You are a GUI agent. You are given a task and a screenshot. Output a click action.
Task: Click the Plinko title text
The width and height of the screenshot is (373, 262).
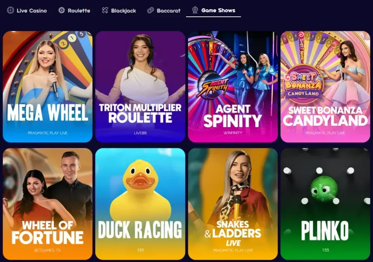tap(325, 230)
